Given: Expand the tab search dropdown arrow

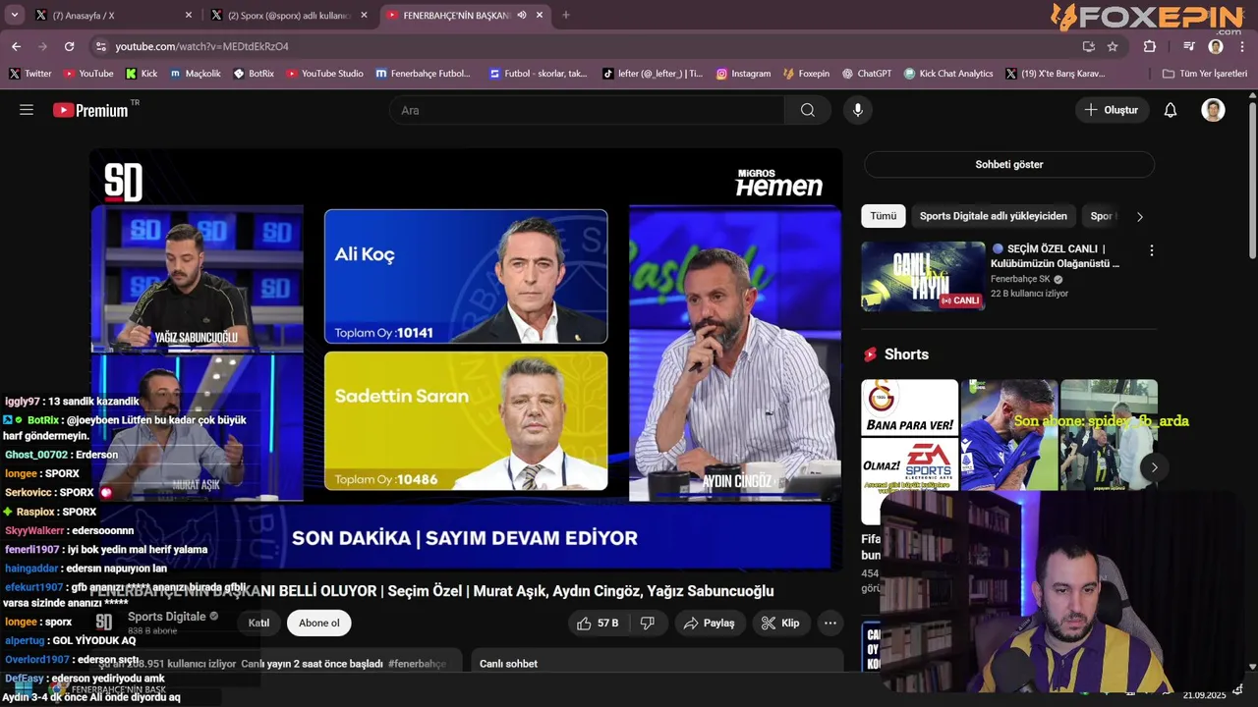Looking at the screenshot, I should point(15,15).
